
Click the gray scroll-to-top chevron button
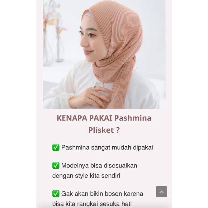coord(161,191)
